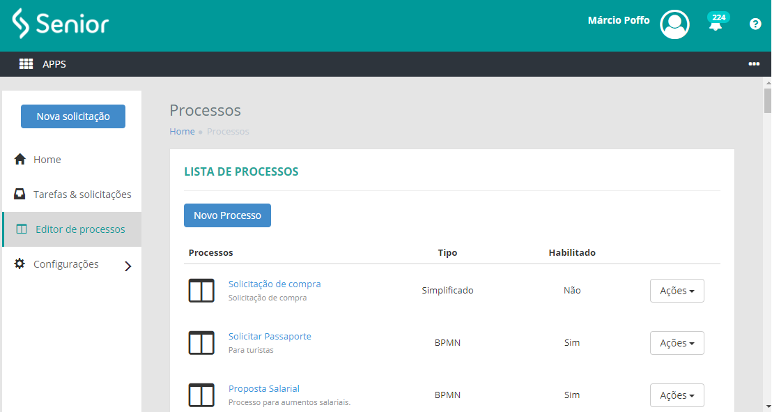The height and width of the screenshot is (412, 772).
Task: Click the Configurações gear icon
Action: point(20,264)
